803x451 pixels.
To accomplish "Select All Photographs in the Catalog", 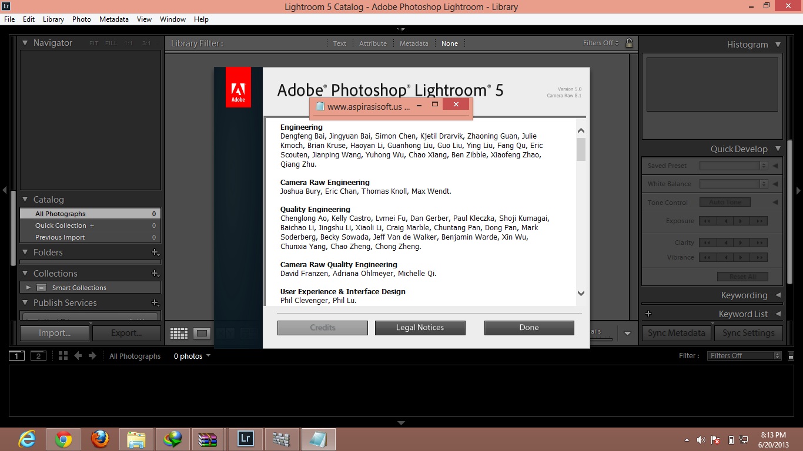I will (90, 214).
